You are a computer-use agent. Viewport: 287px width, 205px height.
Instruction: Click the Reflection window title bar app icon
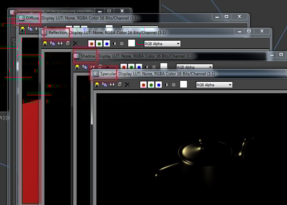click(x=44, y=33)
